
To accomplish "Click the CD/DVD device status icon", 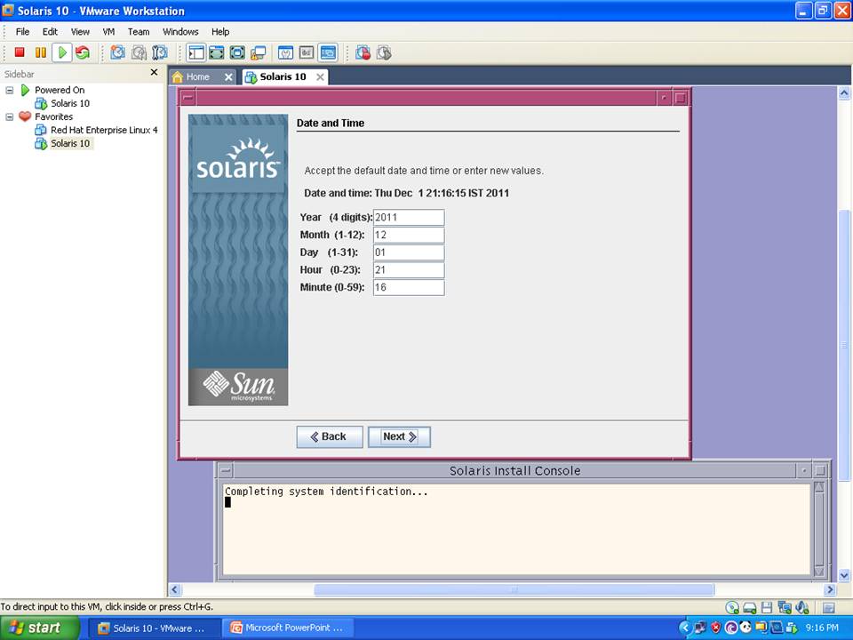I will (733, 607).
